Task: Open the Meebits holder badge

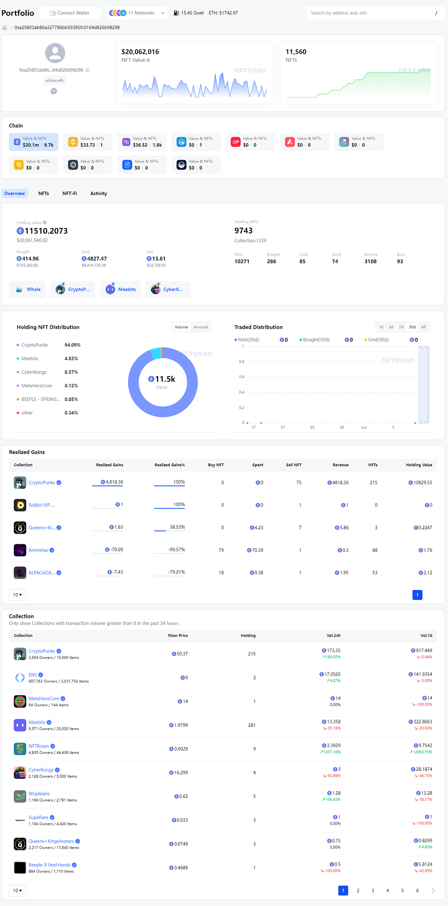Action: click(x=120, y=289)
